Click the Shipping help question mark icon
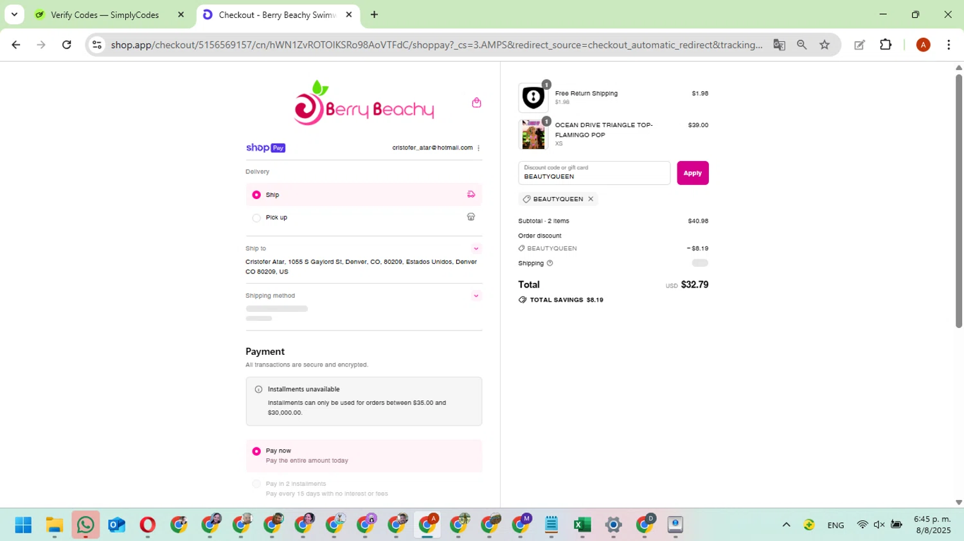Screen dimensions: 964x541 point(549,263)
